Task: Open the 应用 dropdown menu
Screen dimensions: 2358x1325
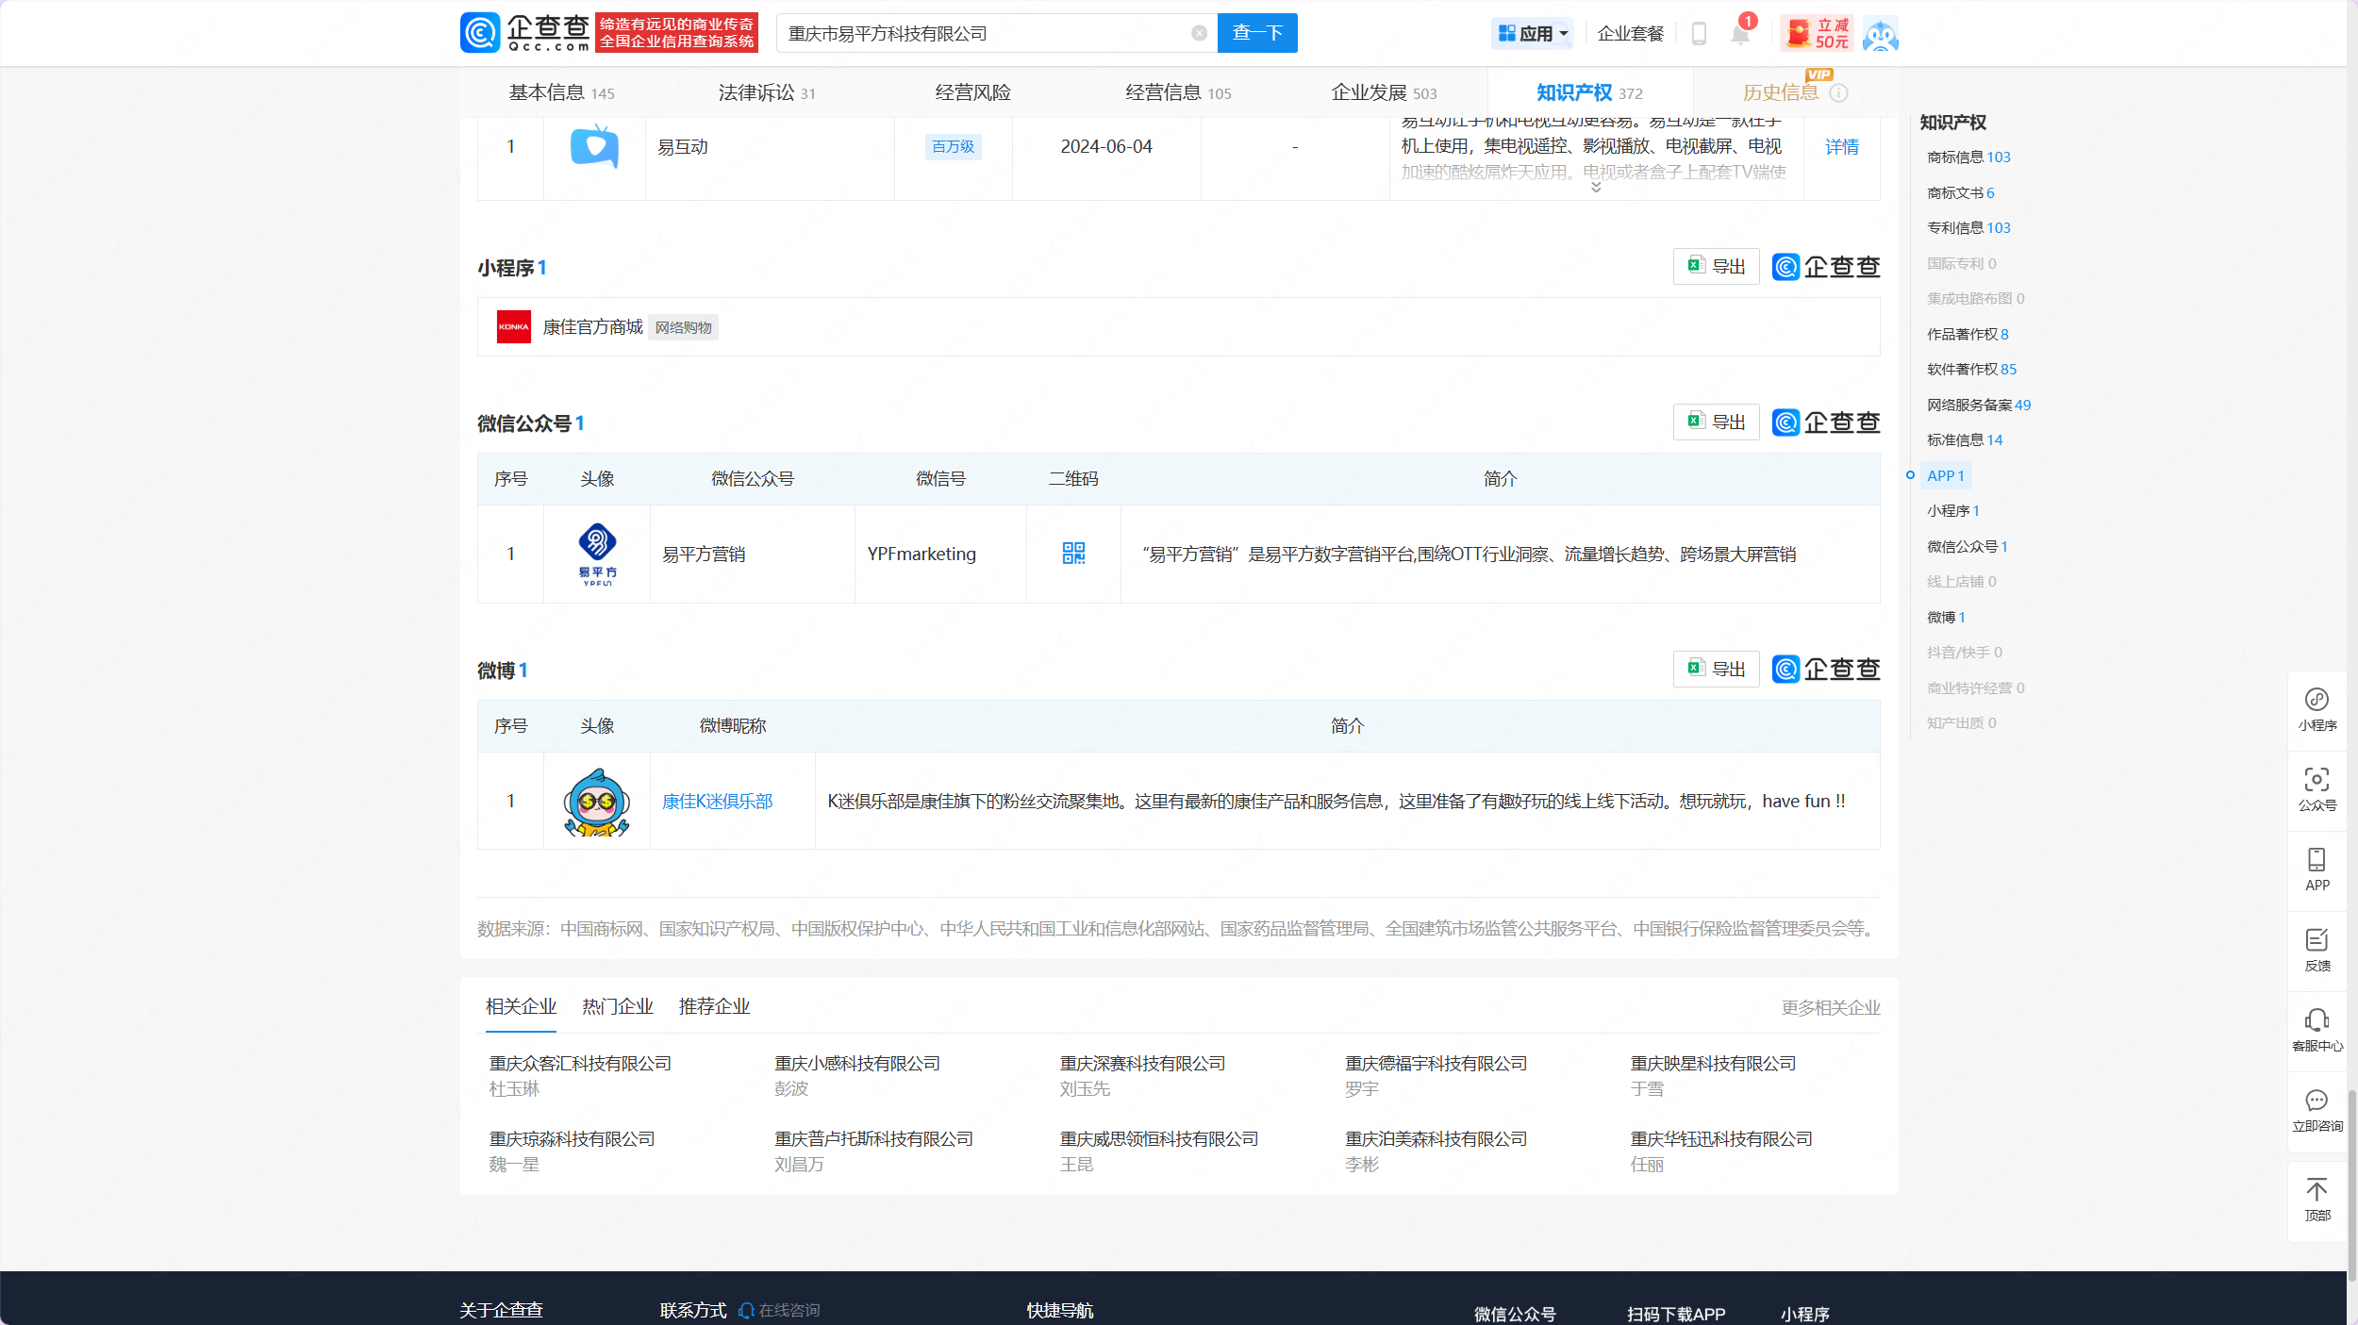Action: point(1534,34)
